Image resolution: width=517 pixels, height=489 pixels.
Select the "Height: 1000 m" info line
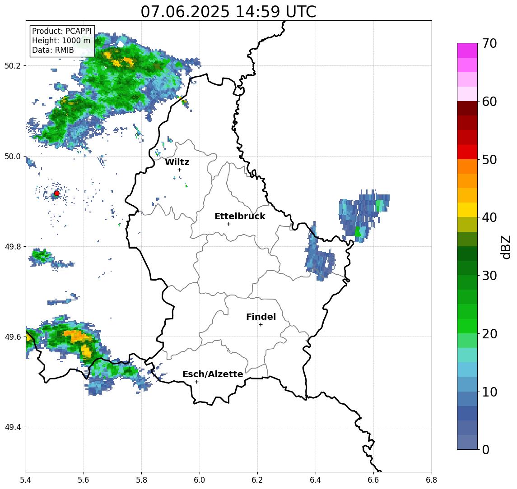point(61,41)
